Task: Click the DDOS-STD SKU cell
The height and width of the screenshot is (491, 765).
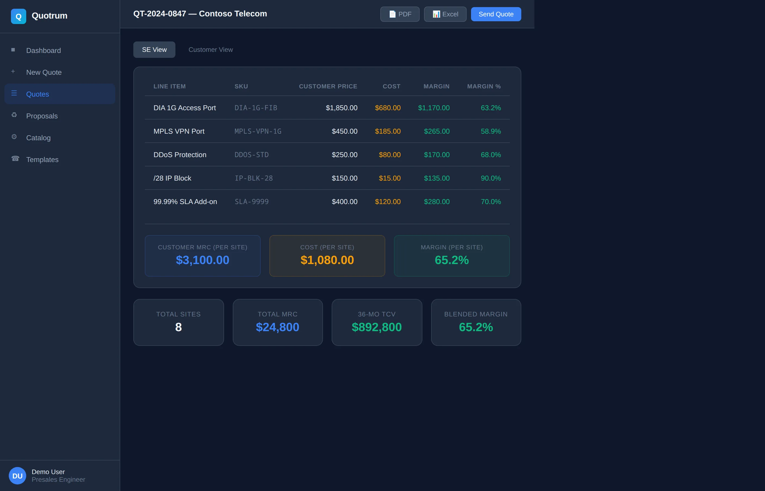Action: [x=252, y=155]
